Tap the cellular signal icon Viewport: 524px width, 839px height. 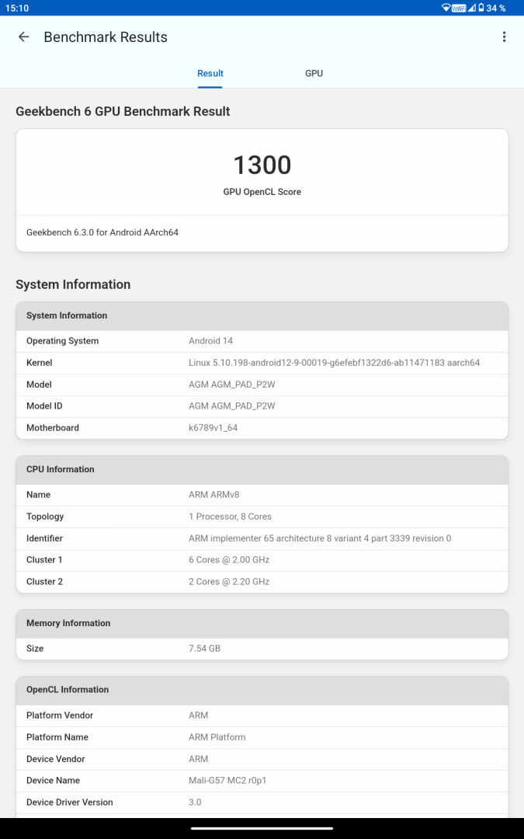[x=472, y=8]
